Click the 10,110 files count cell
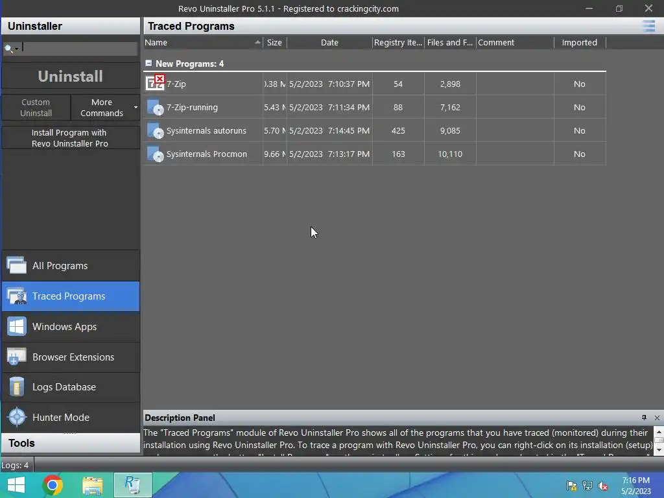The width and height of the screenshot is (664, 498). 450,154
